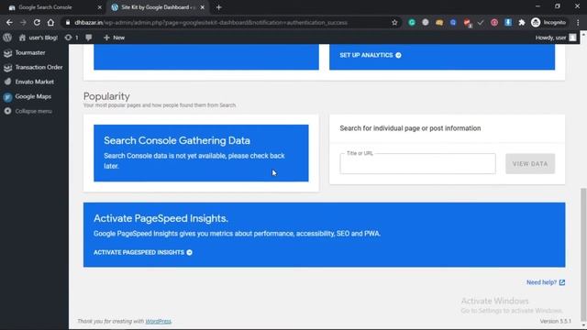The image size is (587, 330).
Task: Click the browser forward arrow
Action: pos(23,22)
